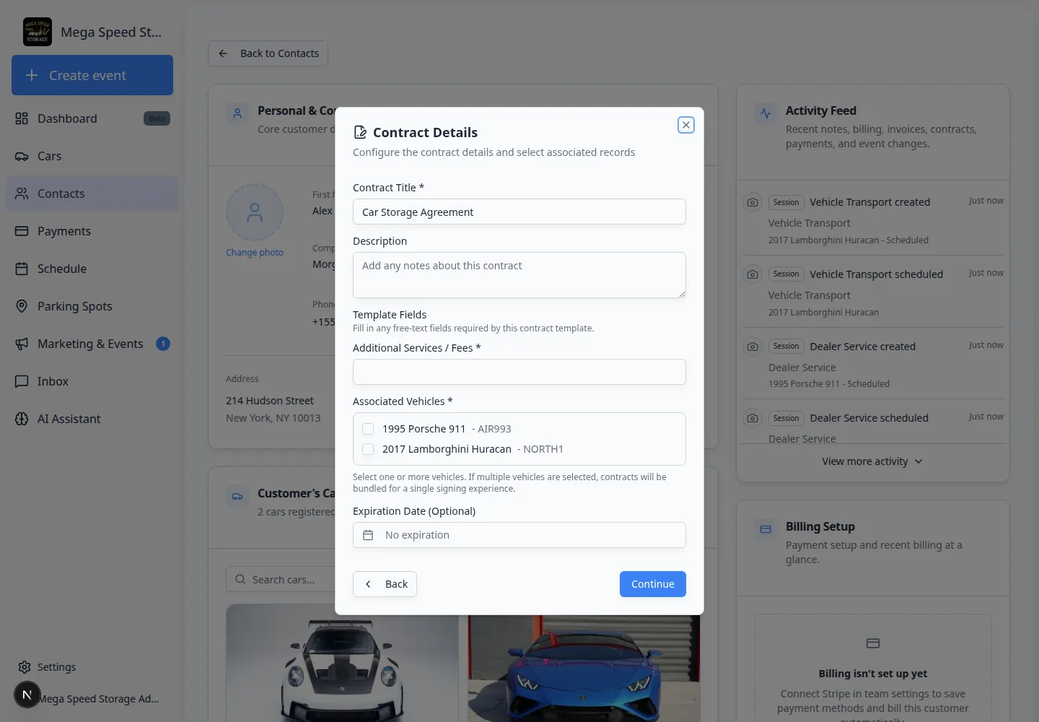
Task: Click the search magnifier icon in Search cars
Action: pyautogui.click(x=240, y=580)
